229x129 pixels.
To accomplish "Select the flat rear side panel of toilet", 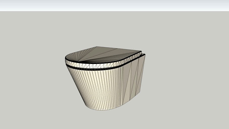I will (134, 80).
